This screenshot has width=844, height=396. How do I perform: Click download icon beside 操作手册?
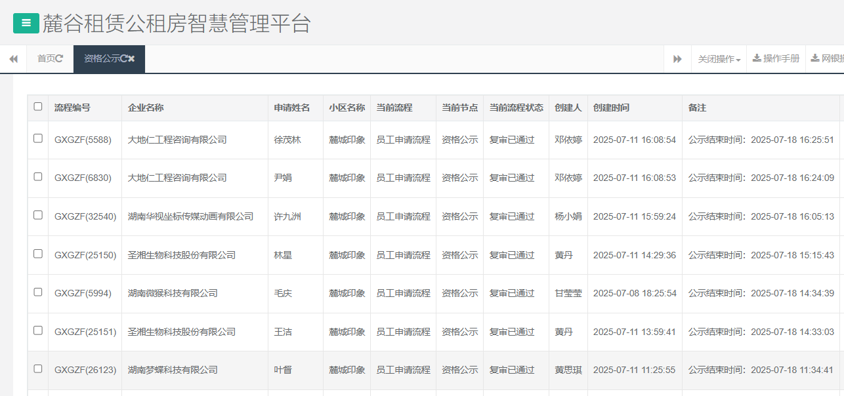[x=757, y=58]
